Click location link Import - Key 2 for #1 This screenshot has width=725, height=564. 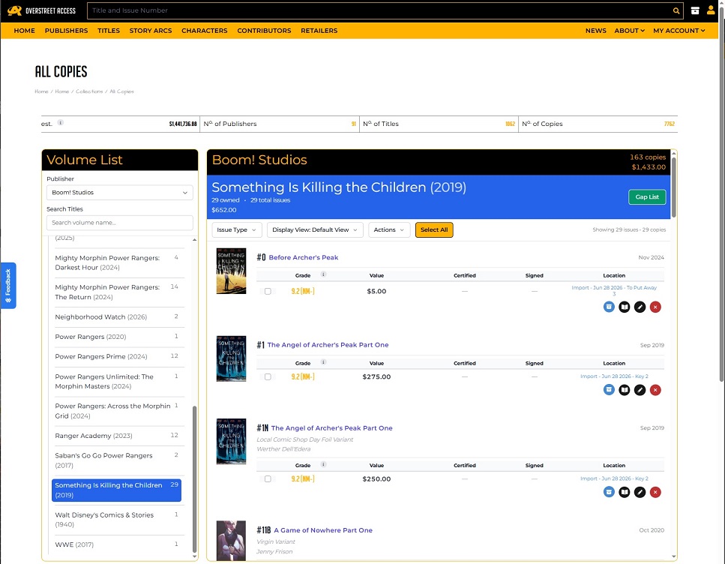pyautogui.click(x=614, y=376)
